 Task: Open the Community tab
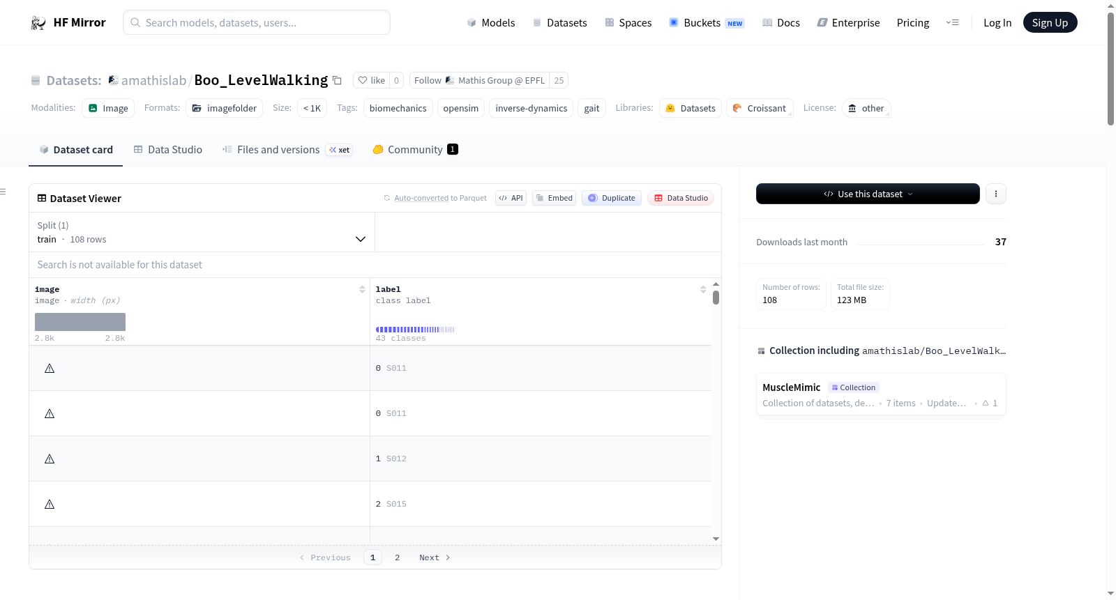415,150
